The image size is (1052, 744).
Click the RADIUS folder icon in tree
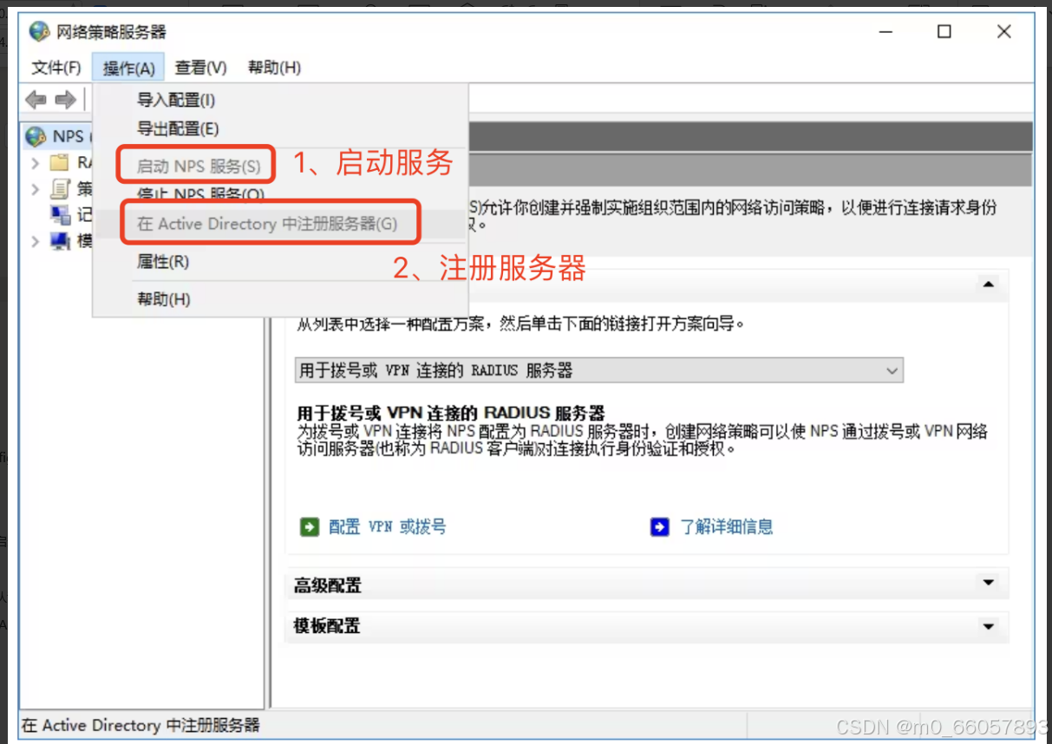(60, 162)
